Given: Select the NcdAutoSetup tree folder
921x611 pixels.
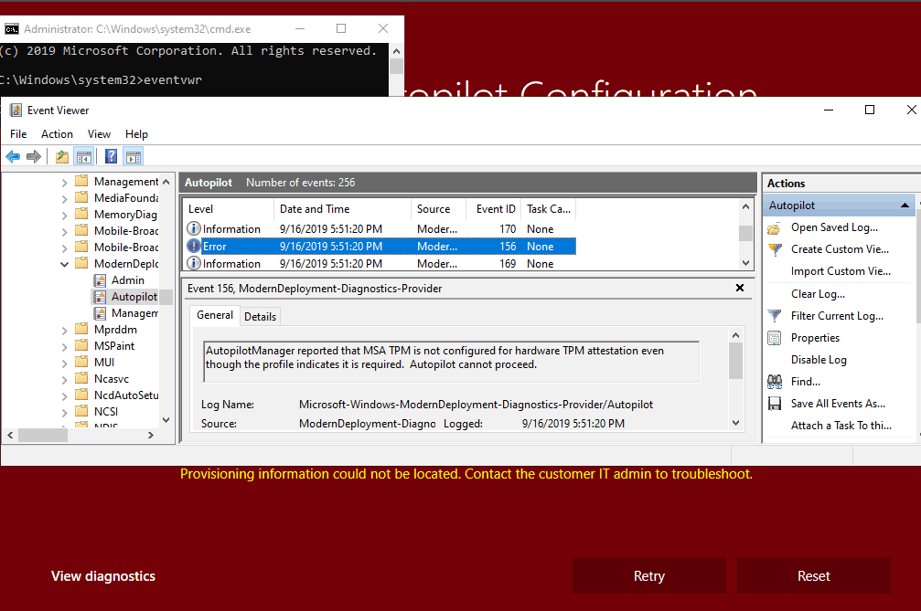Looking at the screenshot, I should (126, 395).
